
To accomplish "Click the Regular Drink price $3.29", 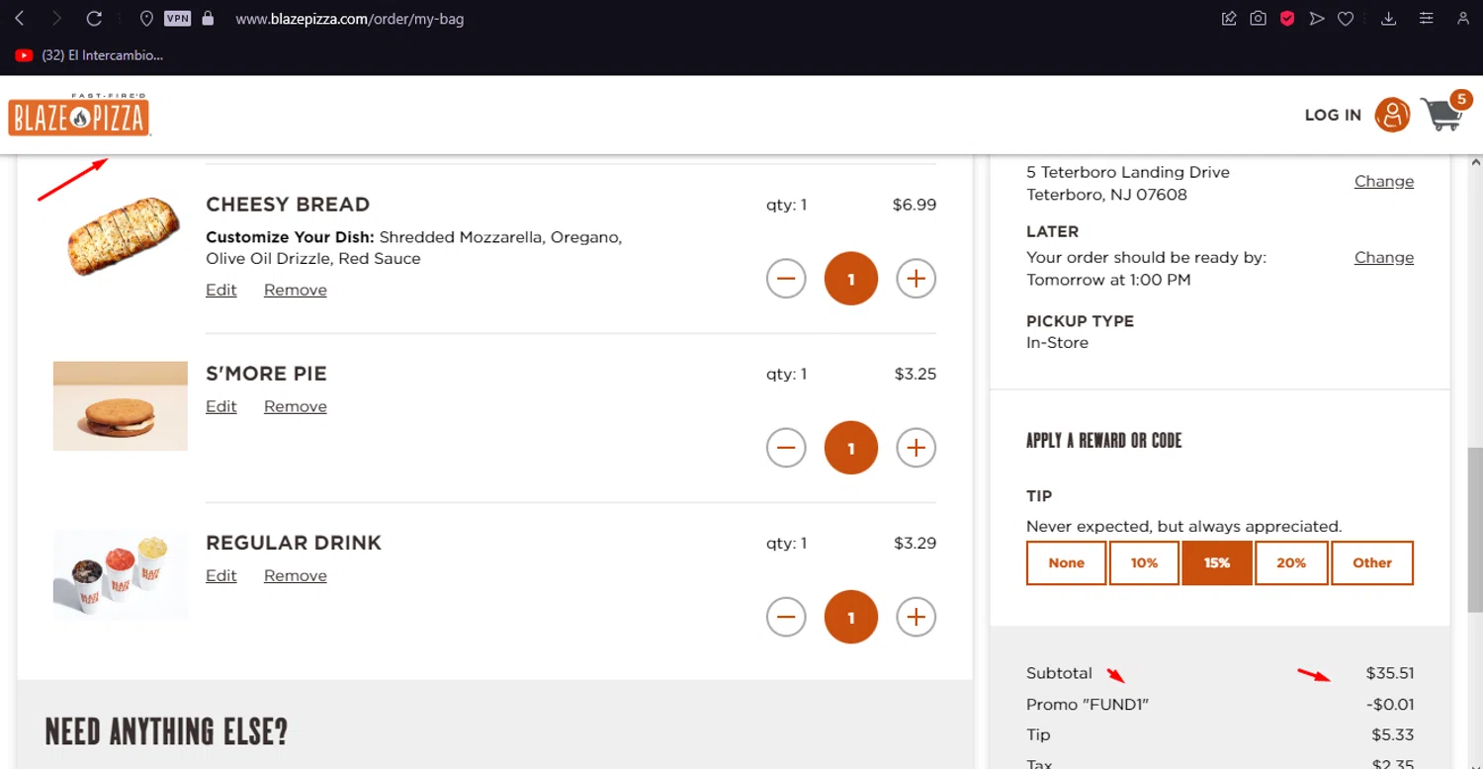I will [x=916, y=543].
